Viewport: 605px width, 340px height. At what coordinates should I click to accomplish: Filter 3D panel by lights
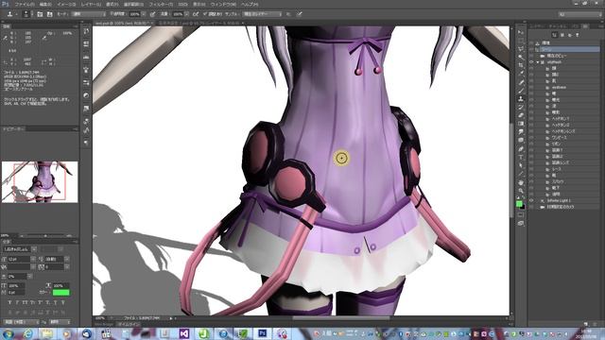pos(578,35)
